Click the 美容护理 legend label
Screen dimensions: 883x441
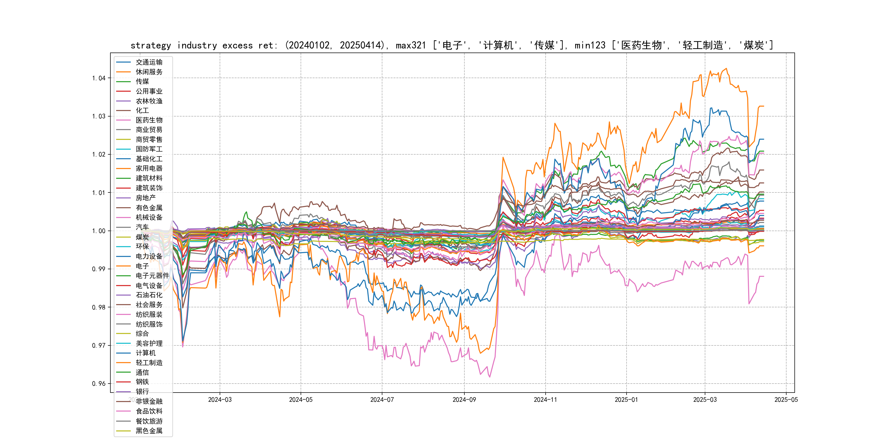149,344
